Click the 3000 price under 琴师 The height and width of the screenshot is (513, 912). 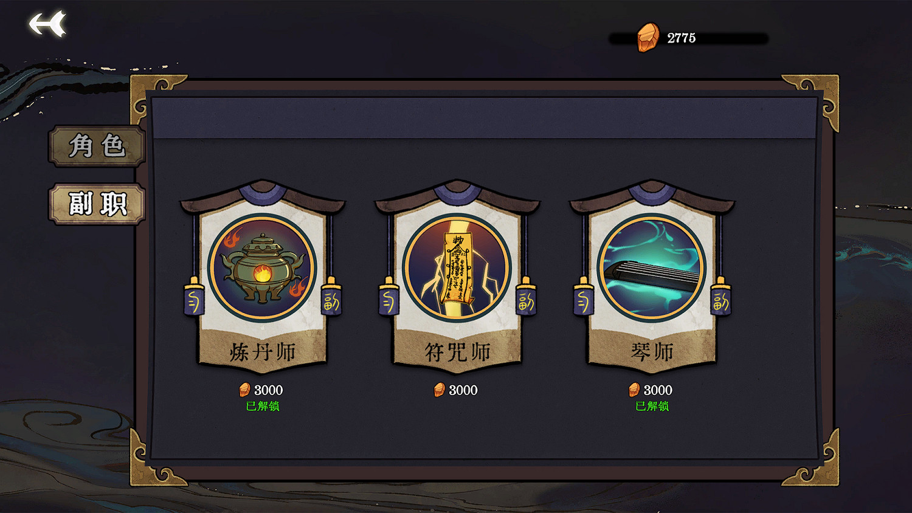coord(658,390)
